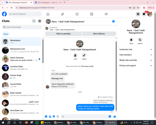Open Bablo Iskobar conversation
The height and width of the screenshot is (125, 156).
pos(21,94)
